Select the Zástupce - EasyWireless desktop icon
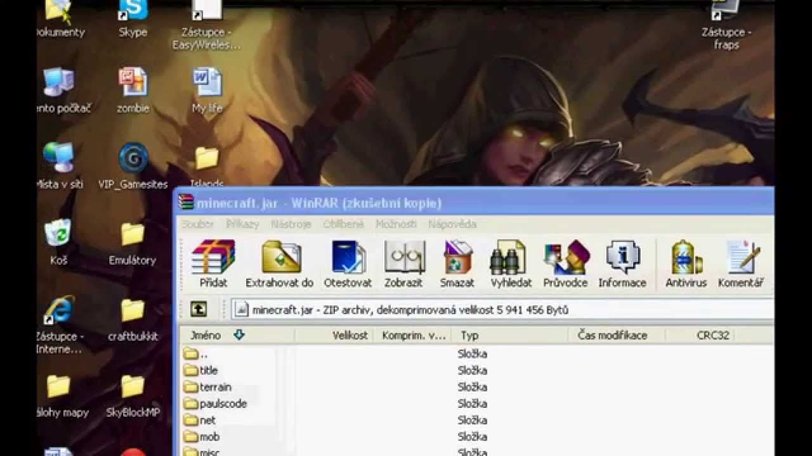This screenshot has height=456, width=812. pyautogui.click(x=207, y=25)
